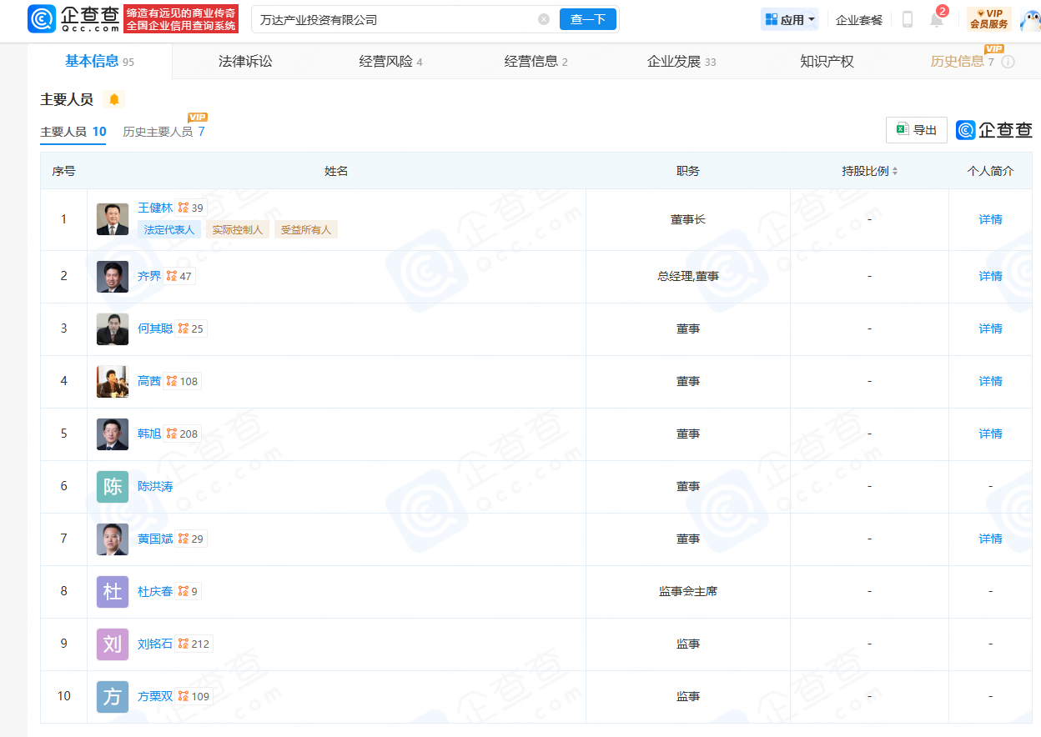Screen dimensions: 1041x737
Task: Open 王健林's name link
Action: 155,208
